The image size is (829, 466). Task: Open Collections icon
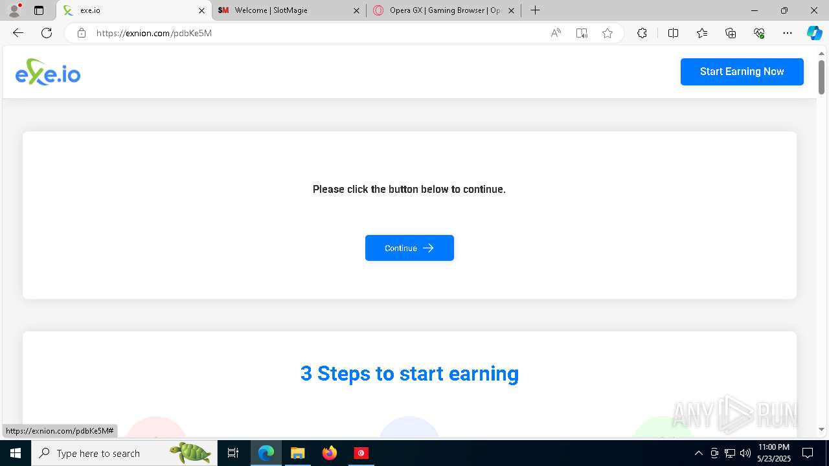[731, 33]
